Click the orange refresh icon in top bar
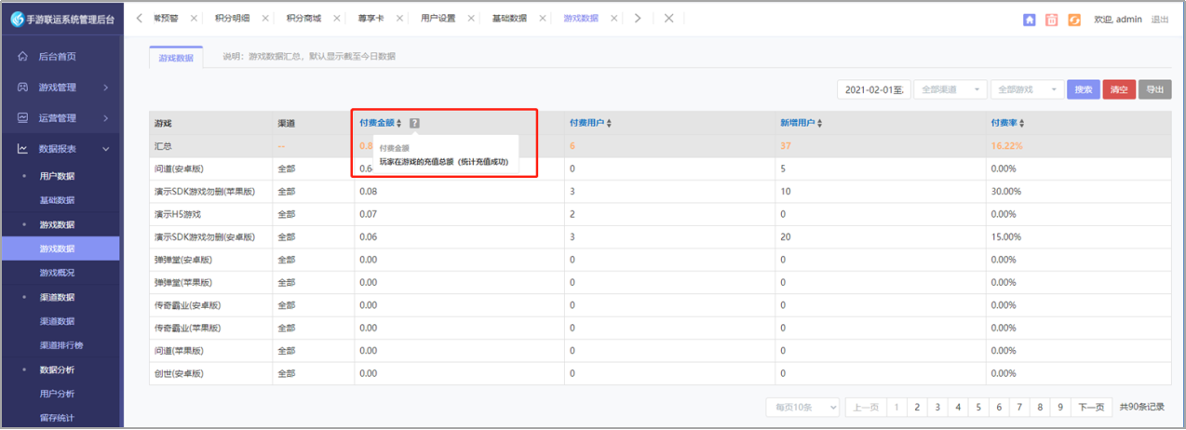 tap(1074, 19)
